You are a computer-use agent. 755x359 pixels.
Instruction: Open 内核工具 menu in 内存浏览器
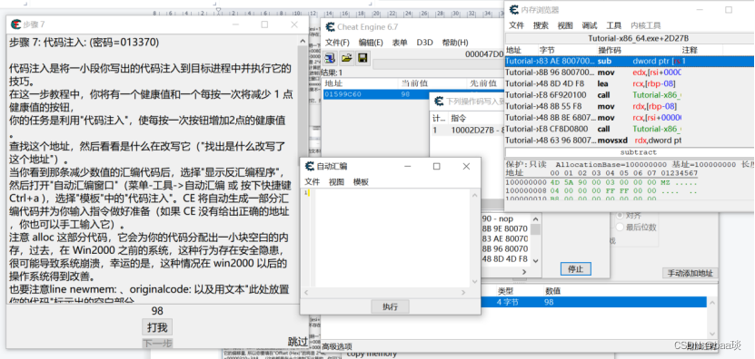tap(646, 25)
